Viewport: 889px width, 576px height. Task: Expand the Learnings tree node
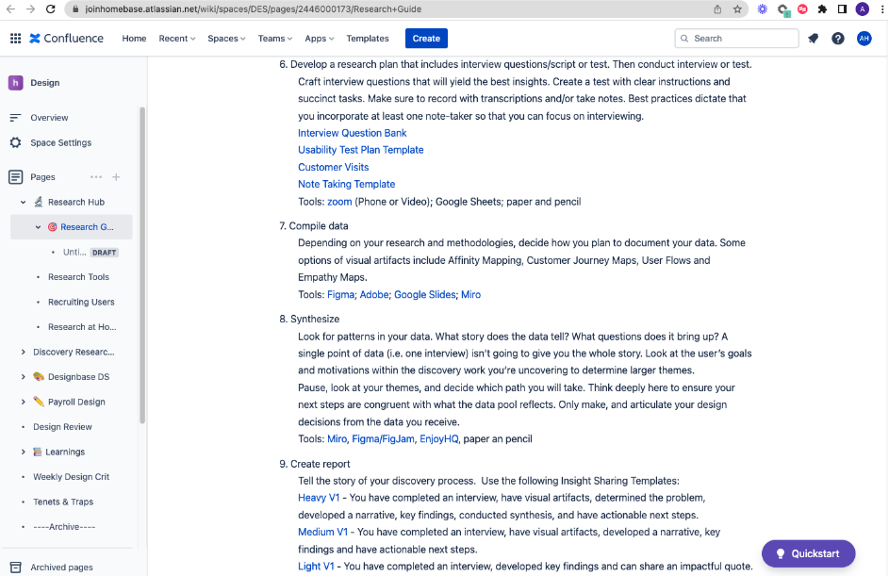(x=24, y=452)
